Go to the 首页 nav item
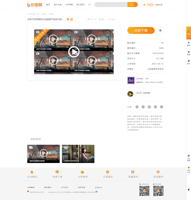The image size is (191, 200). click(x=48, y=5)
